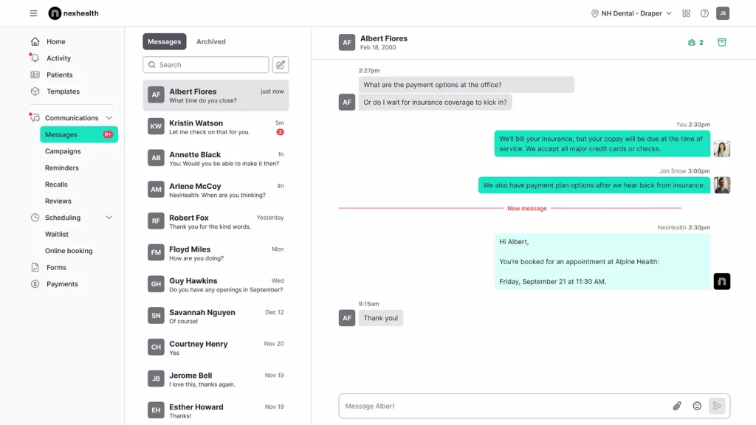Click Albert Flores name in chat header

384,38
